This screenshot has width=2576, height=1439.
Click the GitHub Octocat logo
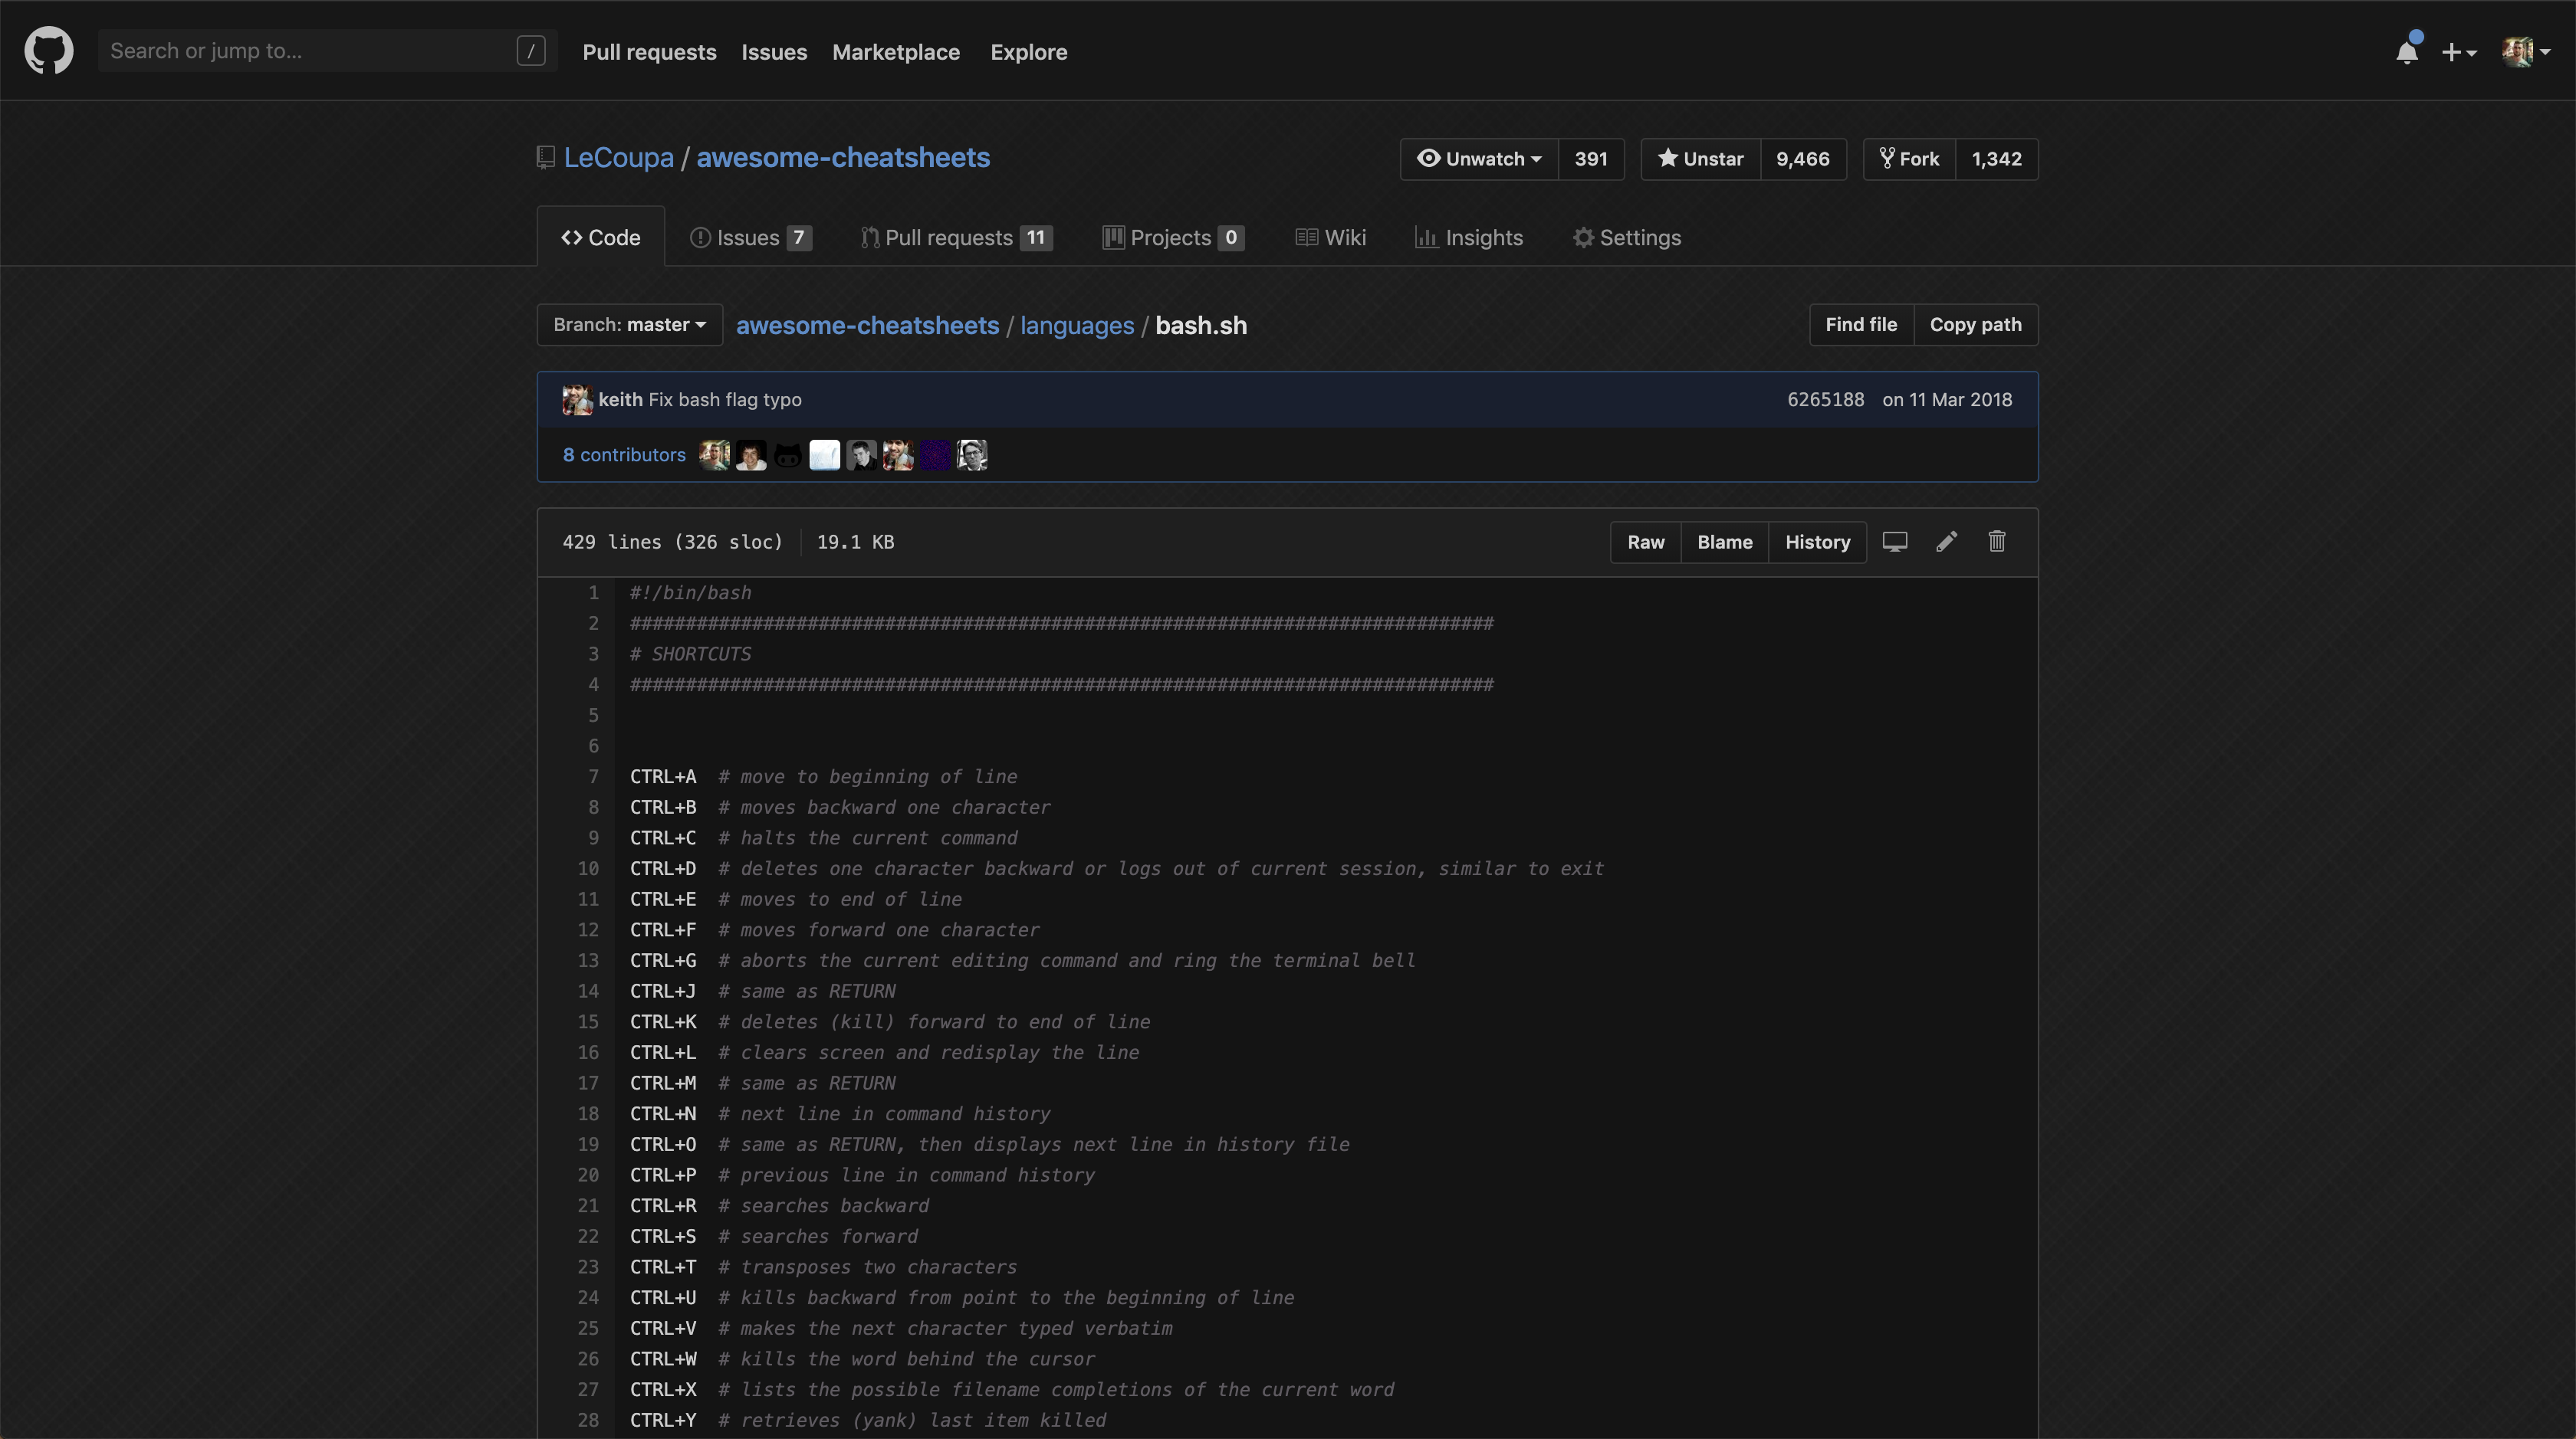[48, 51]
